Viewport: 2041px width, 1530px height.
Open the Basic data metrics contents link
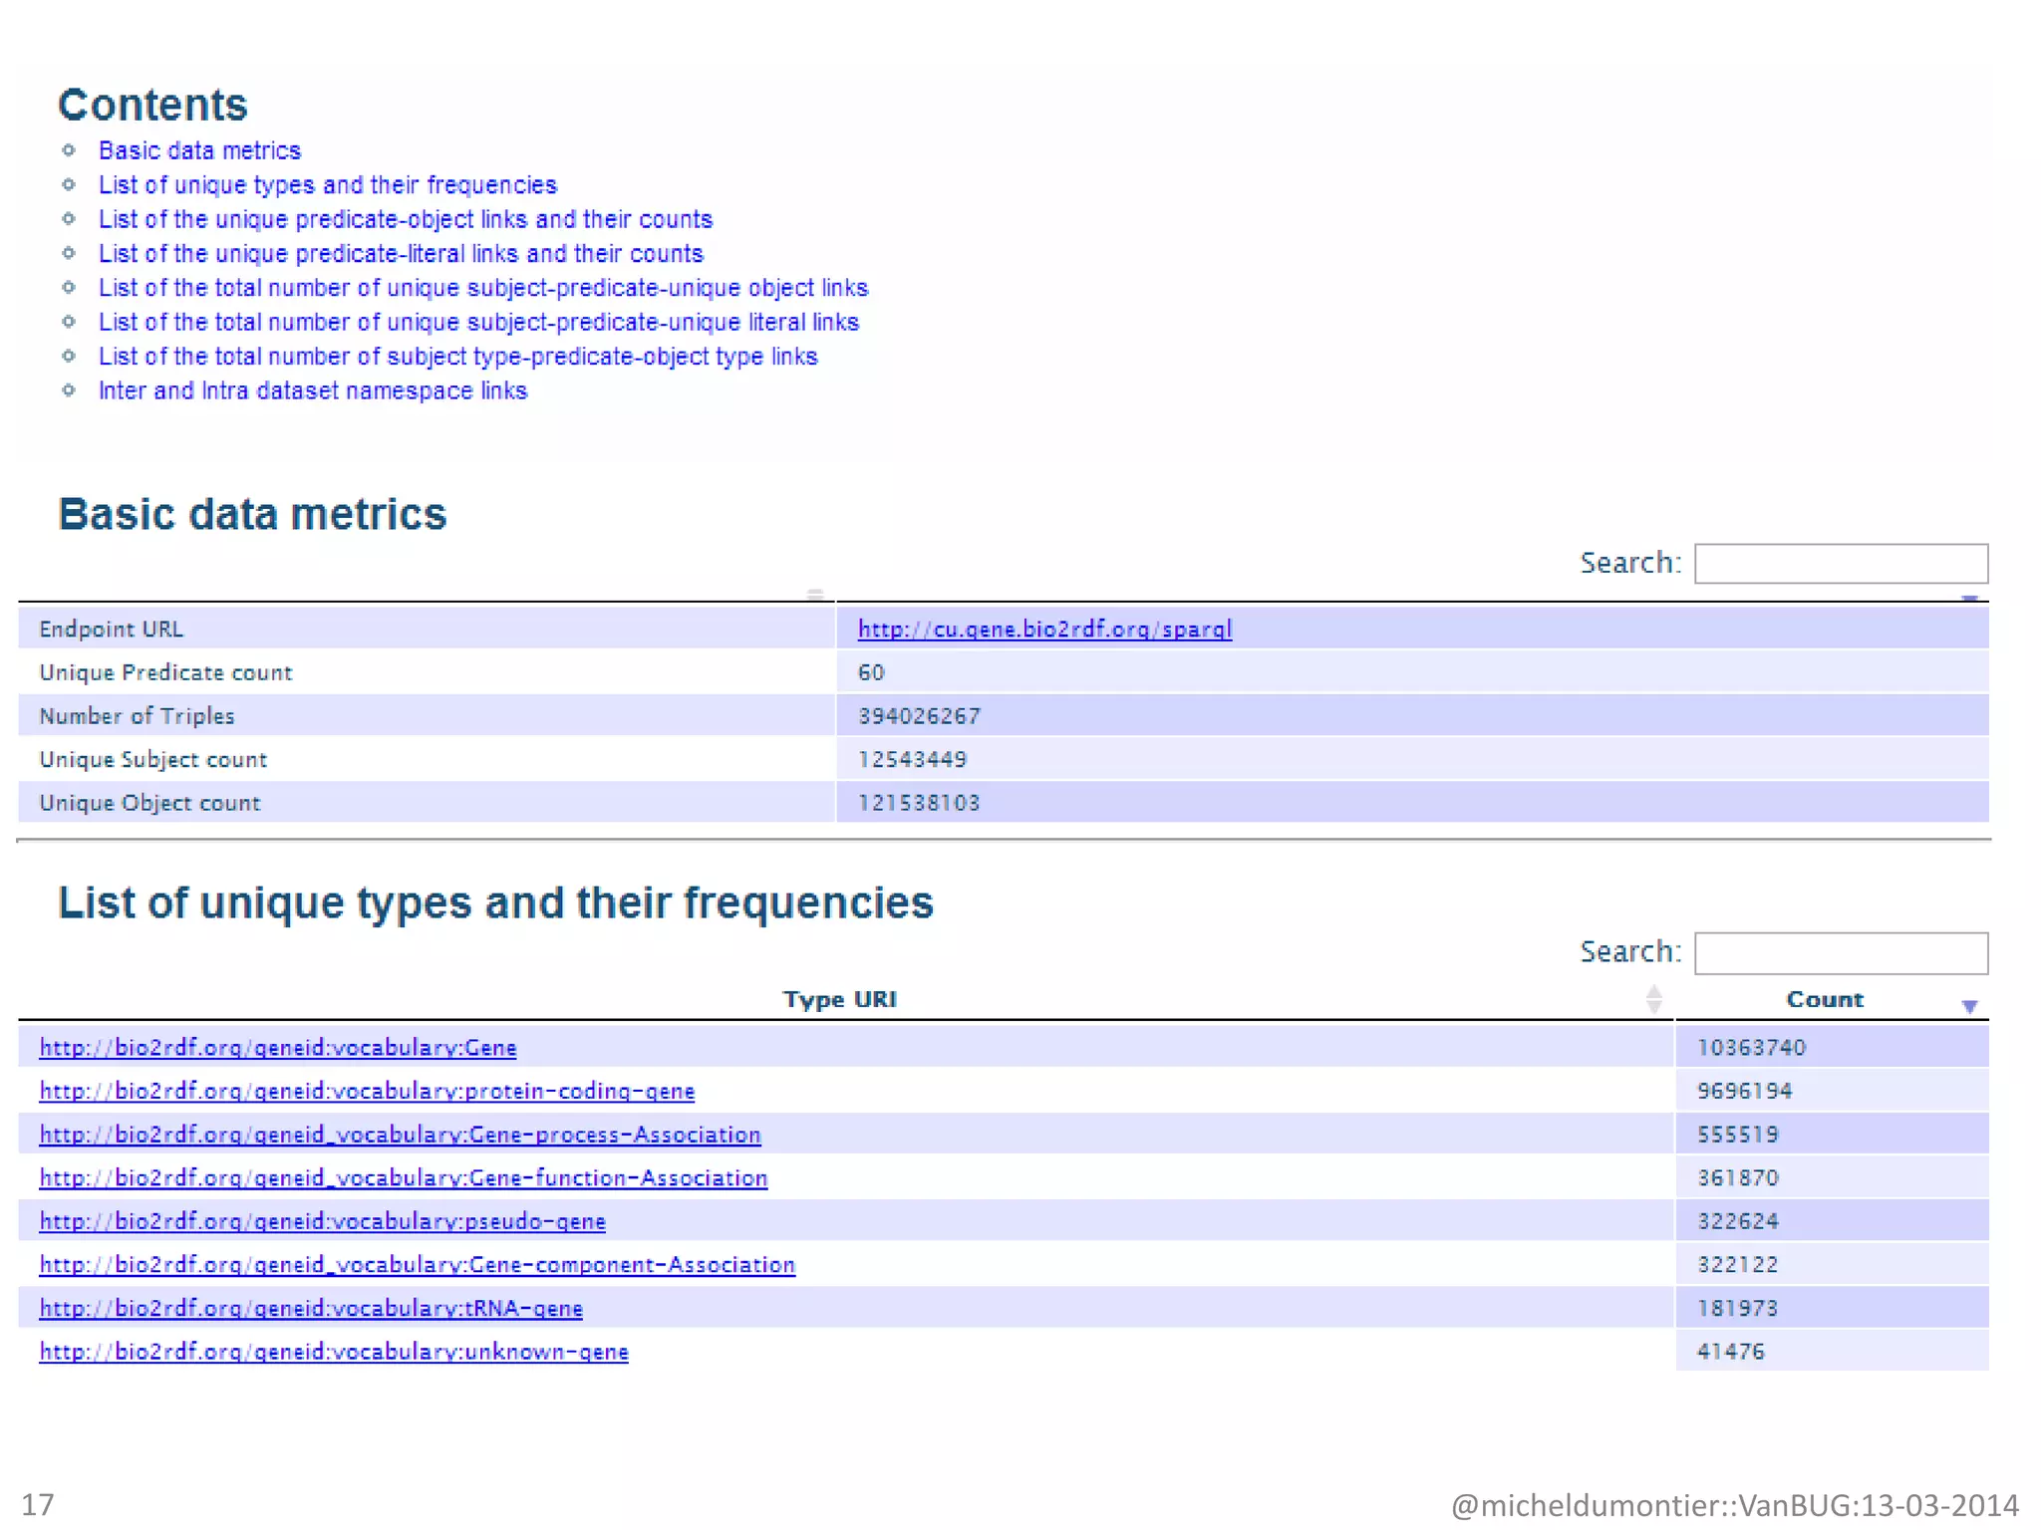click(199, 150)
